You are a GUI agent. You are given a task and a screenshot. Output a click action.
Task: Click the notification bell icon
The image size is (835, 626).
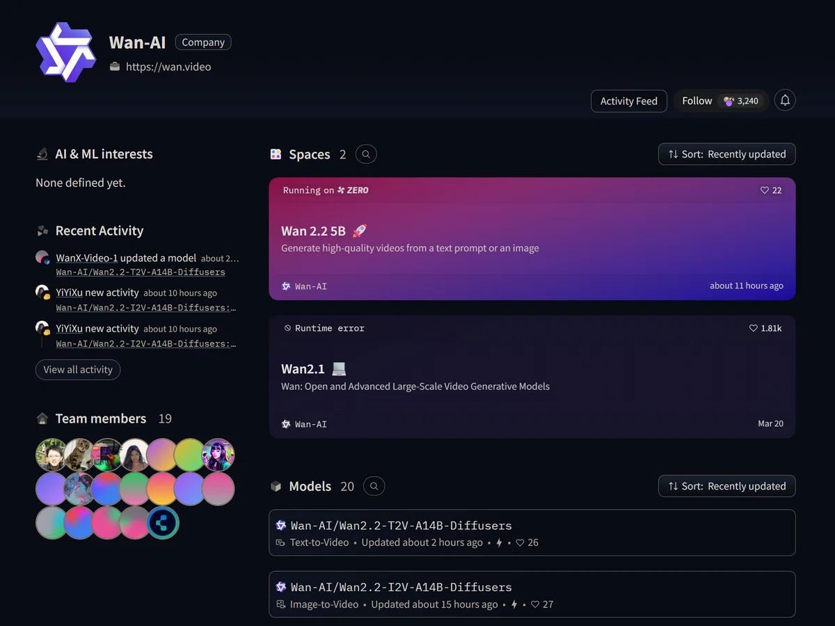point(785,100)
